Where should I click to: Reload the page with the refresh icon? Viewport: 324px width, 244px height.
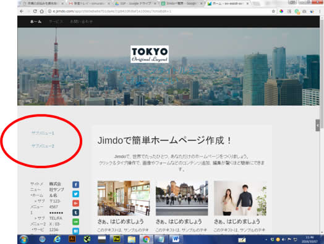click(x=35, y=11)
